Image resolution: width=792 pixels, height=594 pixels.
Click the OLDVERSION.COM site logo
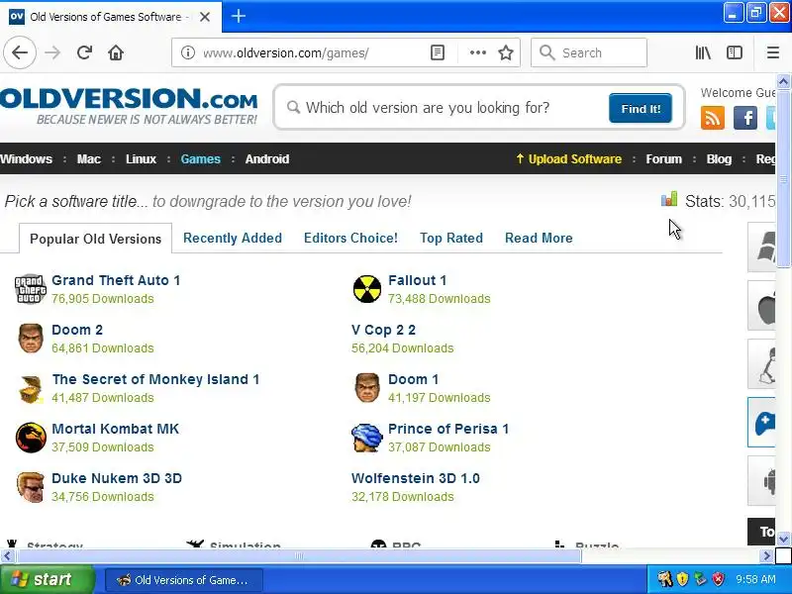pos(129,107)
